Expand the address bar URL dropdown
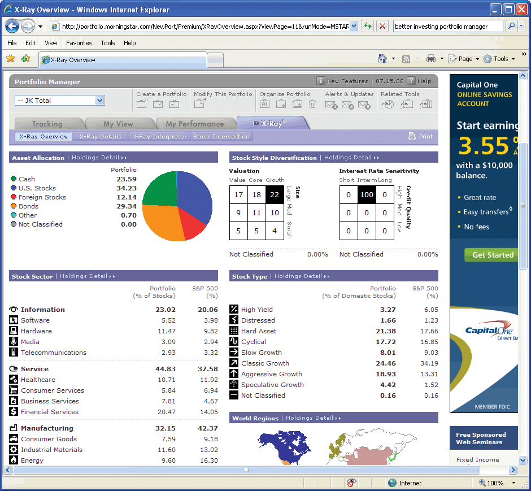Viewport: 531px width, 491px height. tap(354, 27)
